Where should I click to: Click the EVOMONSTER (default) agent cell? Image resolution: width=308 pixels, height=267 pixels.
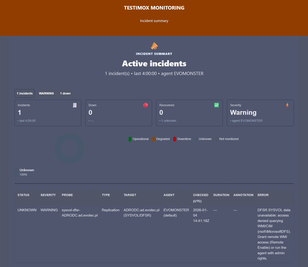[x=176, y=213]
